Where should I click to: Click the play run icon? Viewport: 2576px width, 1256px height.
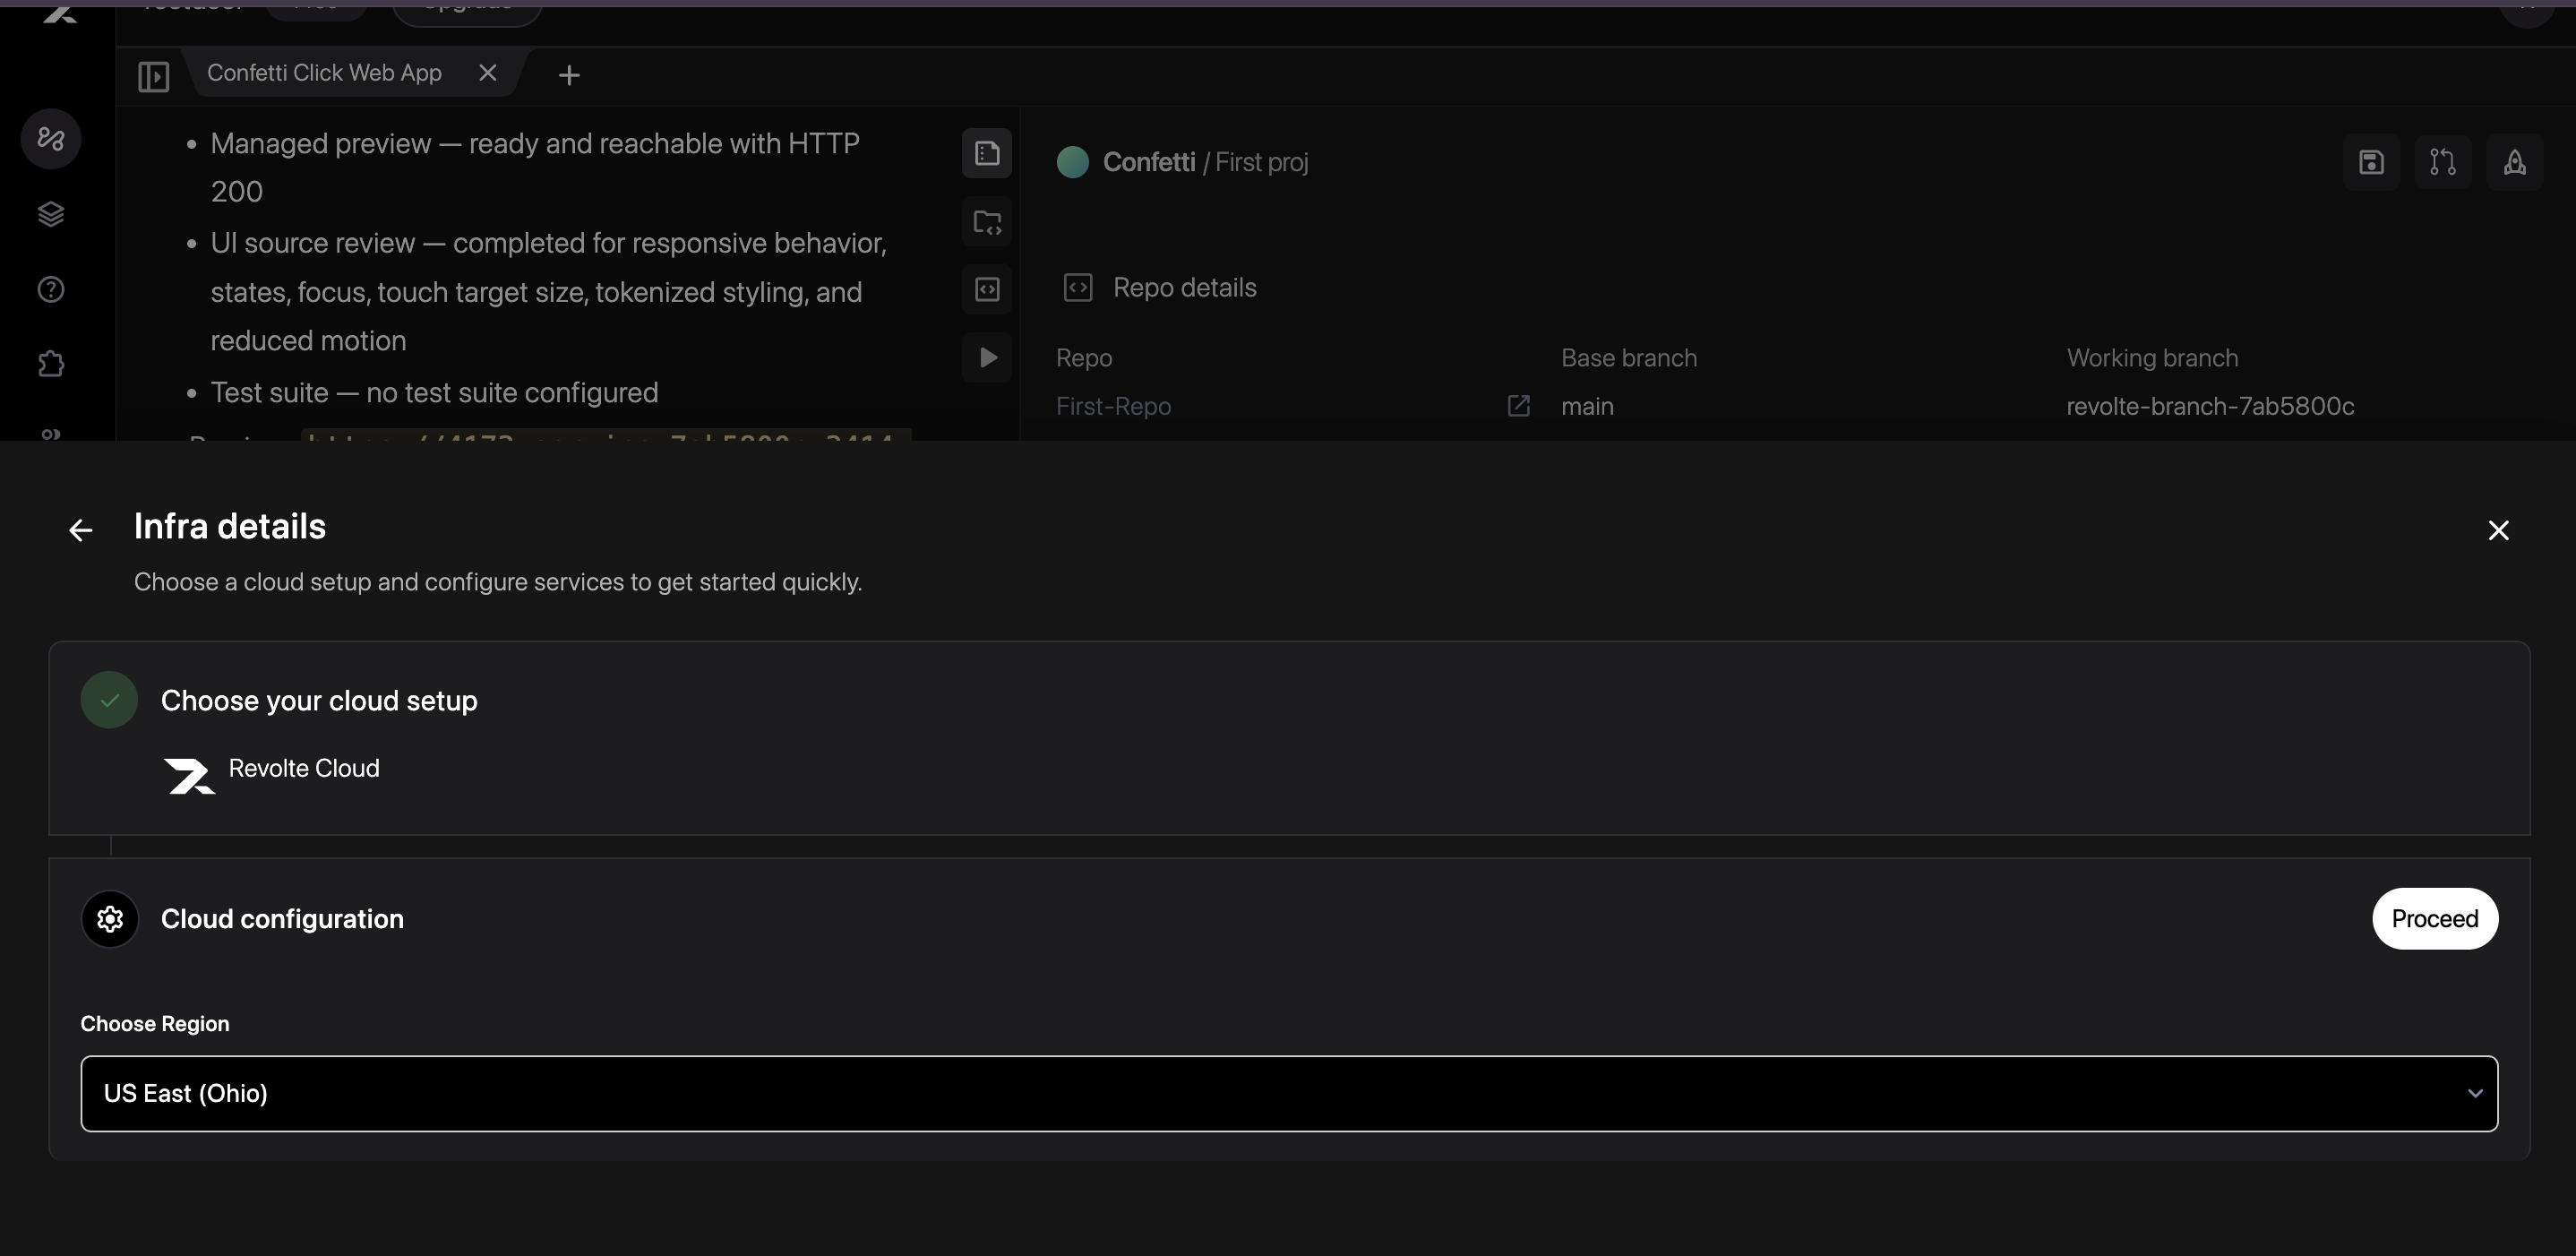click(987, 357)
